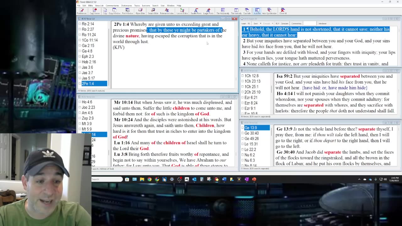Click the Search Bible toolbar icon

153,11
